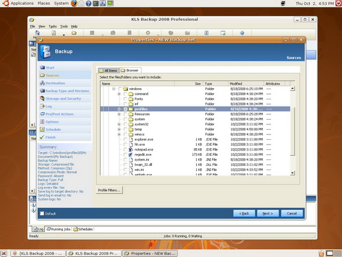Go to Storage and Security step
The width and height of the screenshot is (342, 257).
click(65, 99)
